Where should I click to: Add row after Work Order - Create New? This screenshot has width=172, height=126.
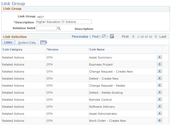point(159,120)
